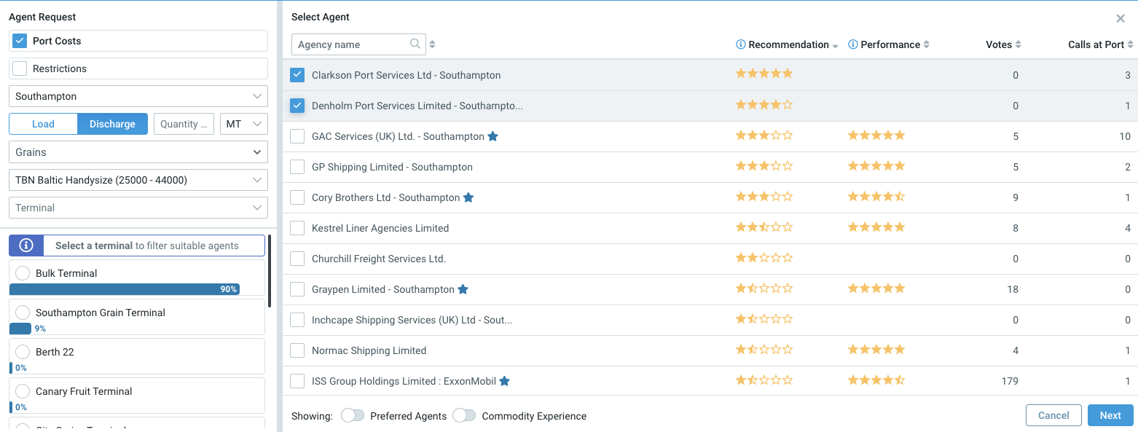This screenshot has width=1138, height=432.
Task: Select ISS Group Holdings checkbox
Action: point(297,381)
